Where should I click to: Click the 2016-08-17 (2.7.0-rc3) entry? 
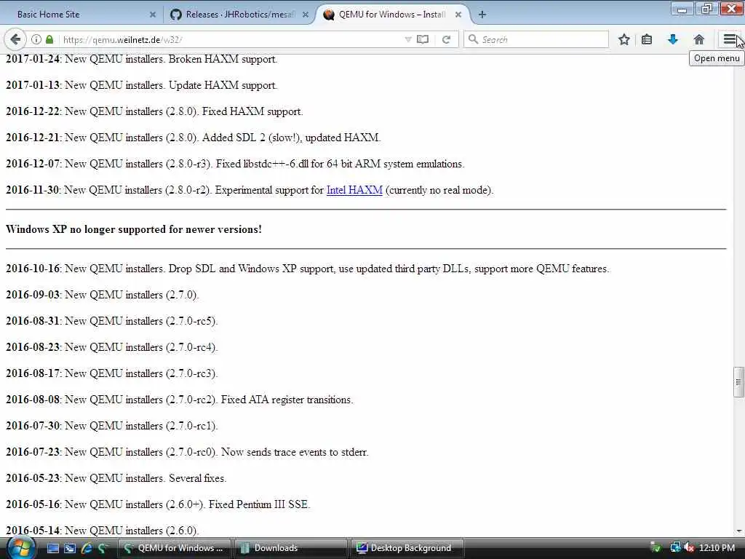point(111,373)
